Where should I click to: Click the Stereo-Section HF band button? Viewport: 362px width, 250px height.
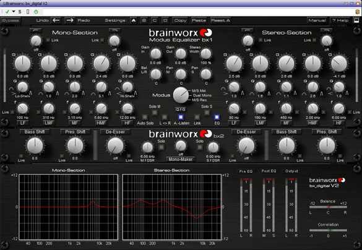338,123
